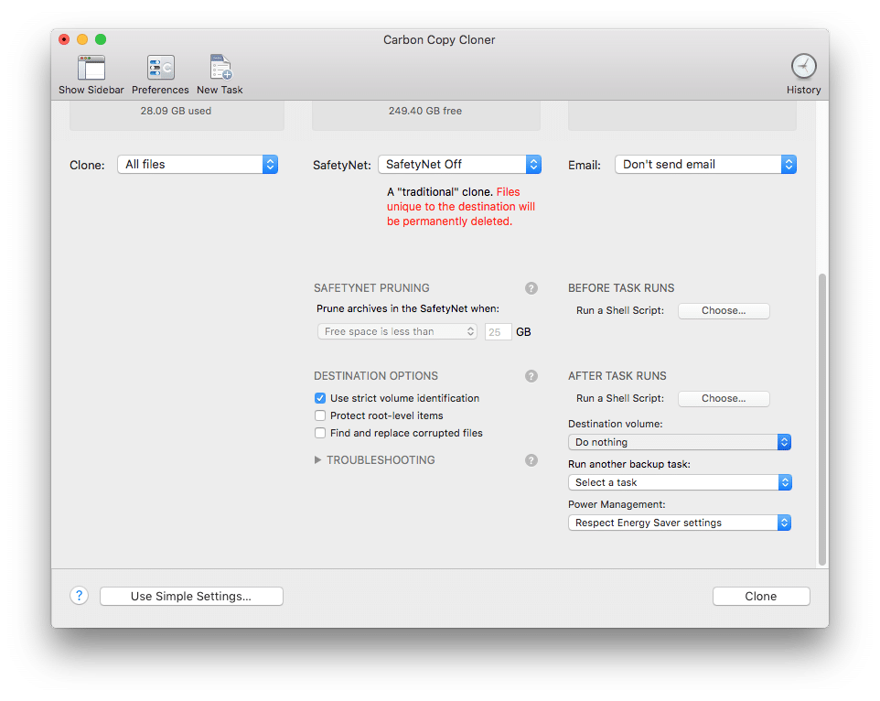The width and height of the screenshot is (880, 701).
Task: Click the Destination Options help icon
Action: (531, 376)
